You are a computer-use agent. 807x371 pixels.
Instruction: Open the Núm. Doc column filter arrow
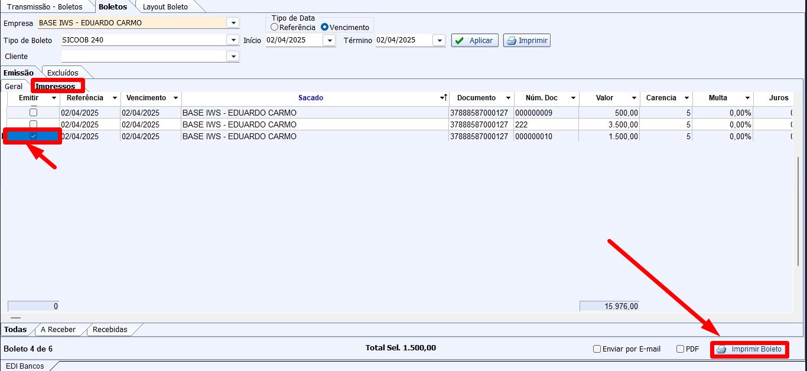click(x=573, y=98)
